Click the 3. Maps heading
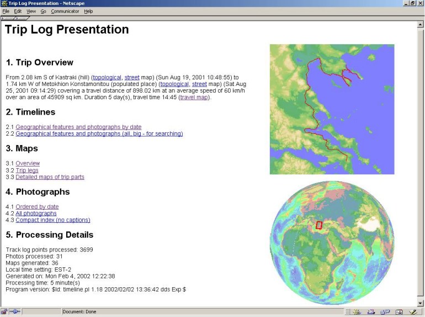This screenshot has width=425, height=317. click(22, 148)
